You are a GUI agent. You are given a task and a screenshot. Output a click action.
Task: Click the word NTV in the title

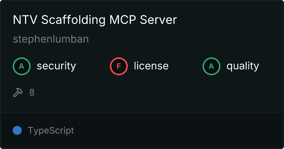pyautogui.click(x=25, y=20)
